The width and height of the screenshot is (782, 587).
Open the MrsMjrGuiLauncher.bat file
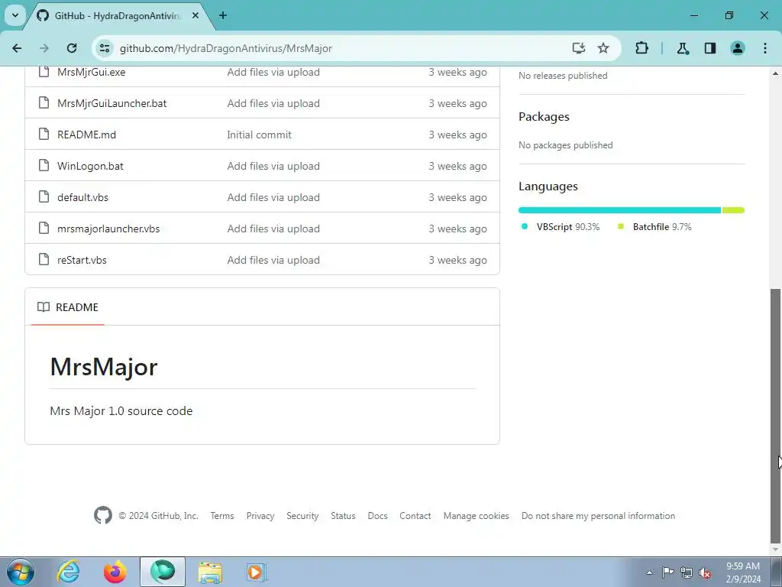111,103
